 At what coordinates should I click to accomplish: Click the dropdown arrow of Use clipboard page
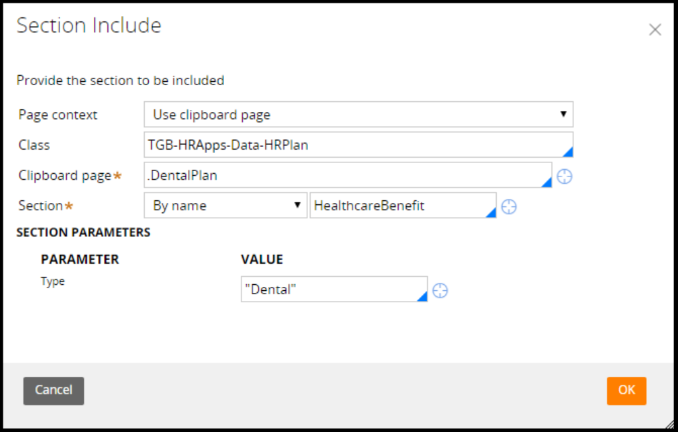click(563, 114)
